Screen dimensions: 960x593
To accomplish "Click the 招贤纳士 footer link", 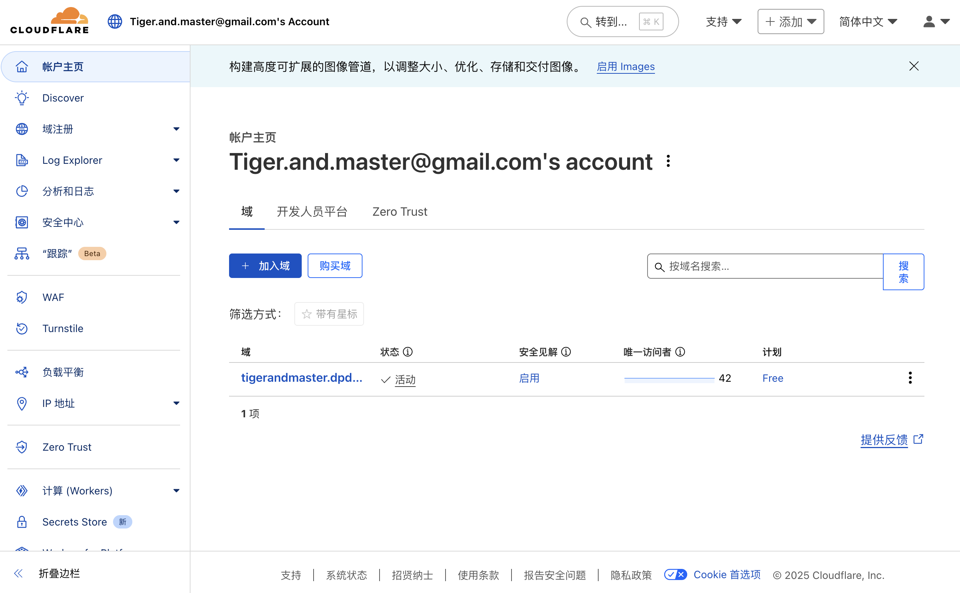I will tap(412, 575).
